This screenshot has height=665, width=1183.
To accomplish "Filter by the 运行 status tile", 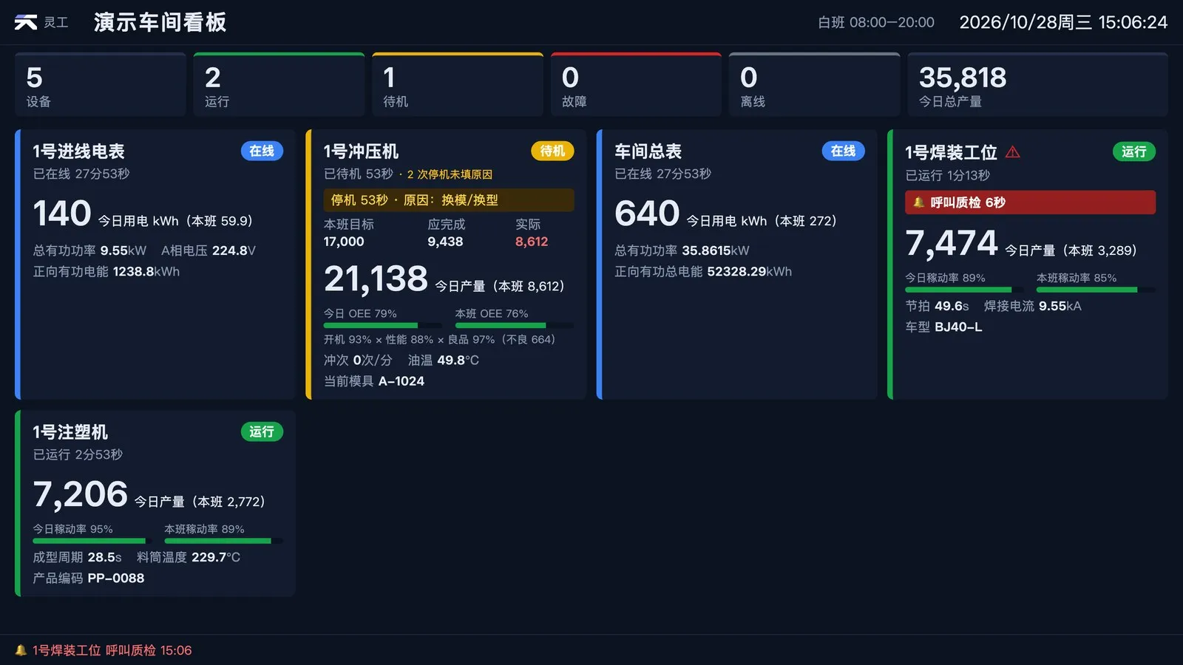I will (x=279, y=85).
